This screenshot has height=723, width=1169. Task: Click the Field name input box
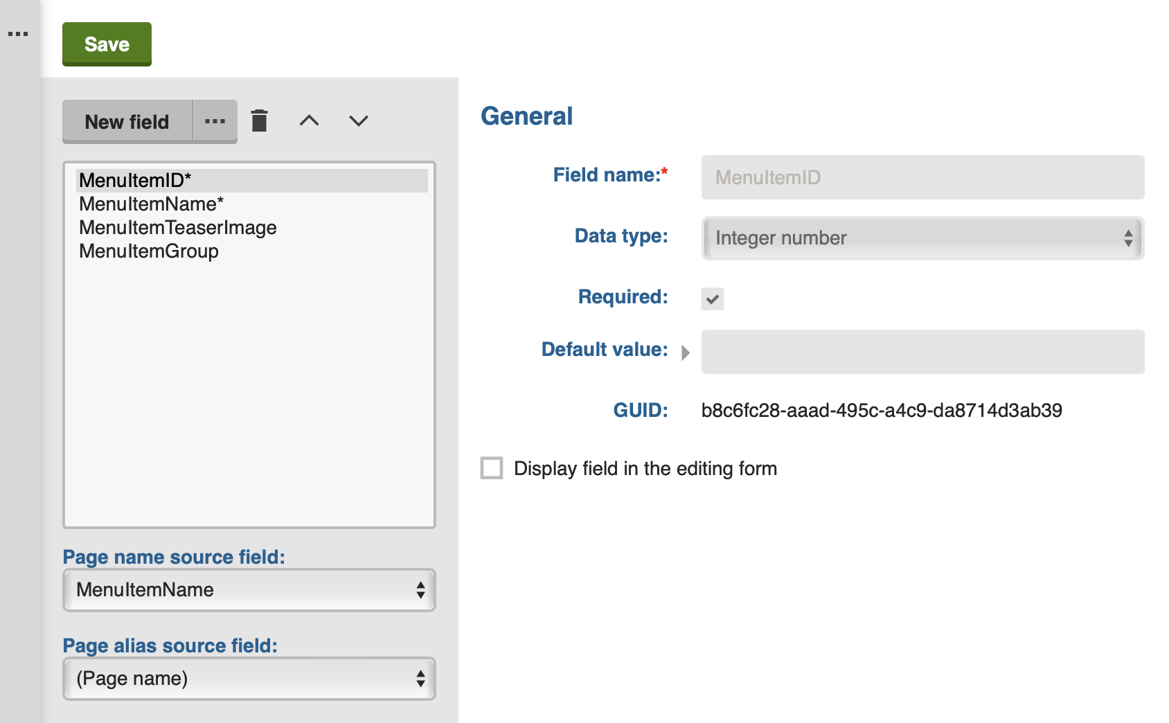(922, 177)
